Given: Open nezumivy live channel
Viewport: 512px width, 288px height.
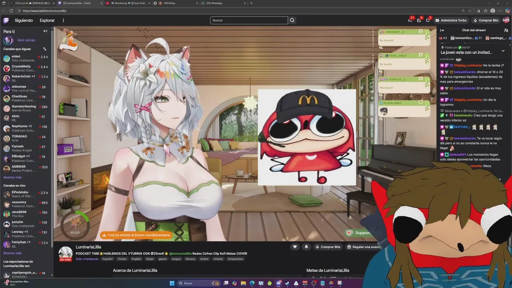Looking at the screenshot, I should pyautogui.click(x=26, y=204).
